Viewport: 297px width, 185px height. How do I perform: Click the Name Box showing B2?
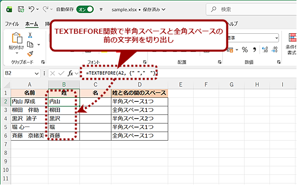tap(19, 73)
